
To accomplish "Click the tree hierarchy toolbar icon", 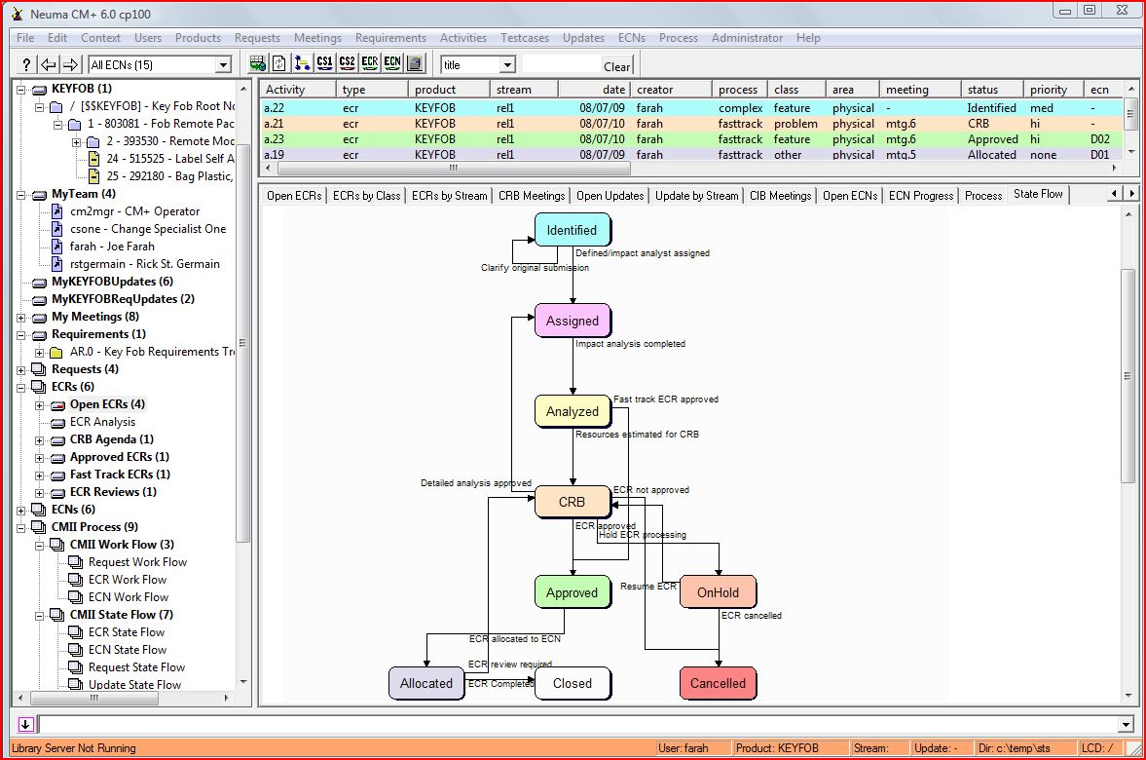I will (x=302, y=64).
